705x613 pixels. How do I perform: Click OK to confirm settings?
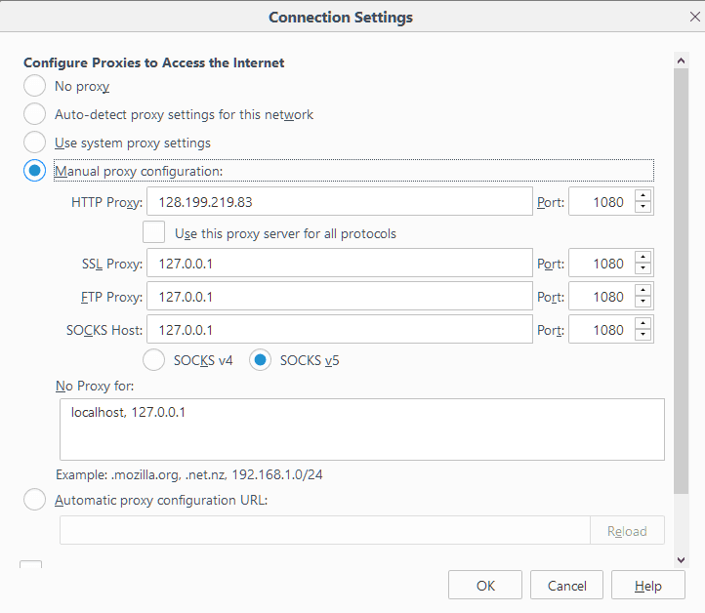[485, 585]
